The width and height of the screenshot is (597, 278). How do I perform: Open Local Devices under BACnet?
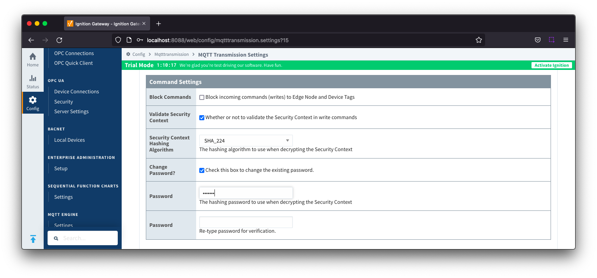click(69, 140)
